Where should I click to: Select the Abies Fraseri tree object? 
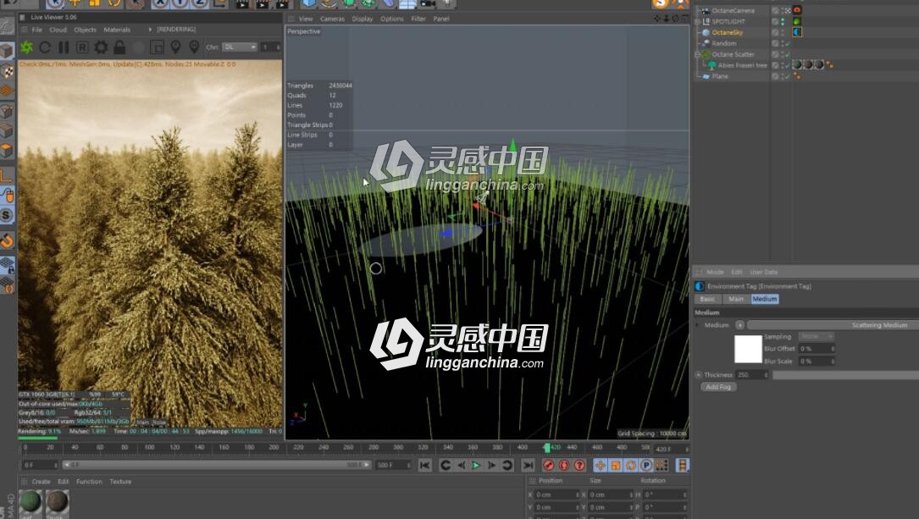point(742,65)
